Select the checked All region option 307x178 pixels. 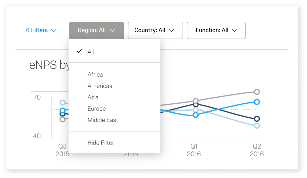click(91, 52)
